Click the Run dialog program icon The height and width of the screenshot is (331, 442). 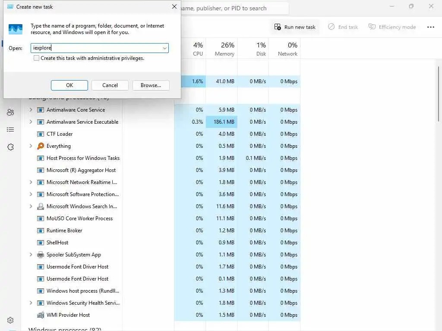click(x=16, y=29)
